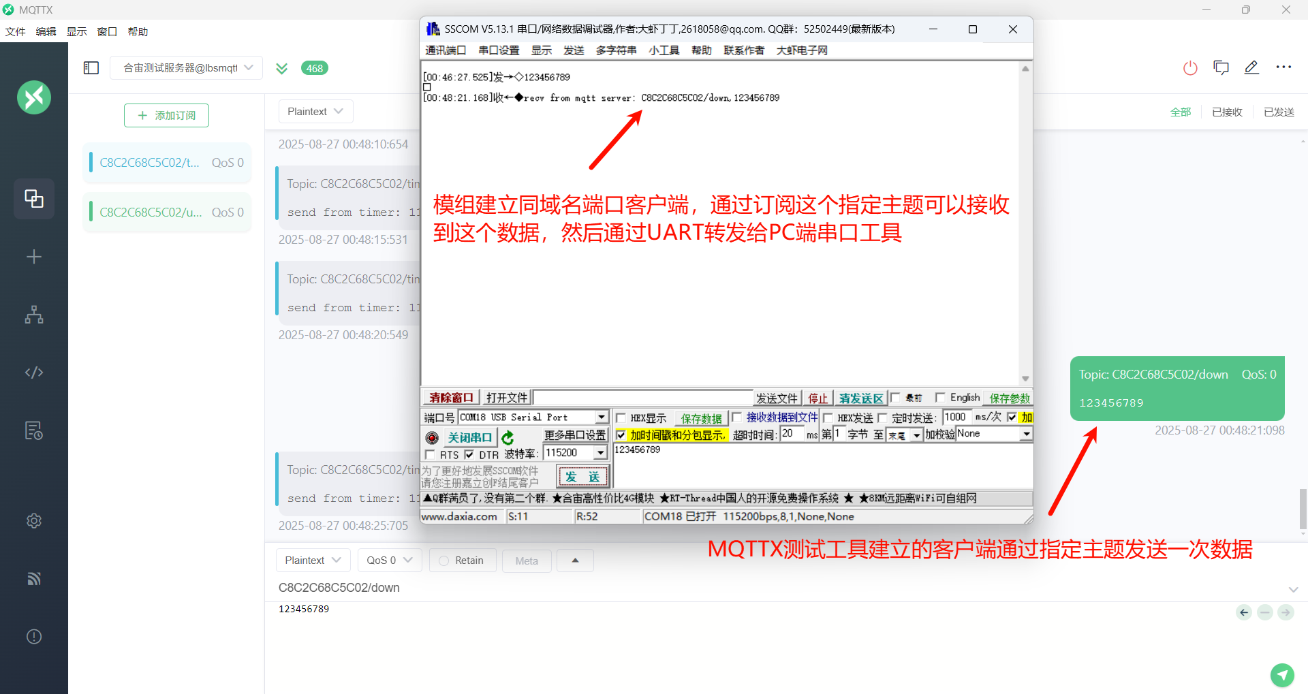The image size is (1308, 694).
Task: Open the received Plaintext format dropdown
Action: click(x=315, y=112)
